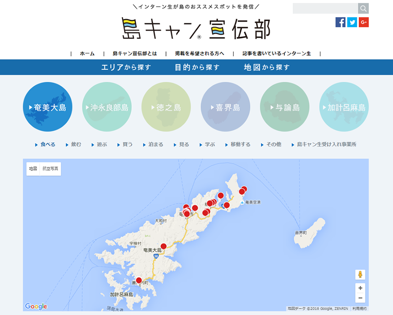Open 島キャン宣伝部とは menu item

coord(134,54)
